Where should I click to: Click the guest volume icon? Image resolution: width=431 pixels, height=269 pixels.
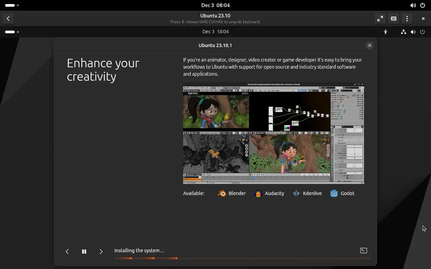[x=413, y=32]
